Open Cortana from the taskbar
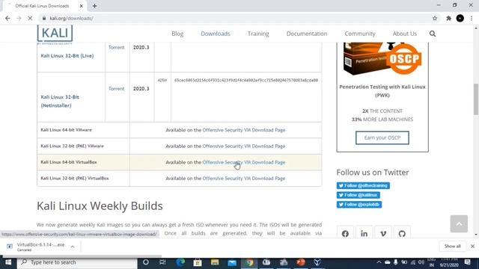The image size is (479, 269). [x=146, y=262]
